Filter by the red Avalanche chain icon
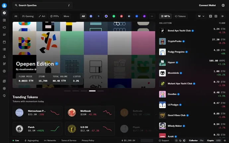 121,16
